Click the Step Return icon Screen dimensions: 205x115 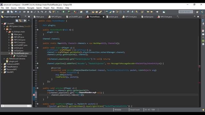45,12
